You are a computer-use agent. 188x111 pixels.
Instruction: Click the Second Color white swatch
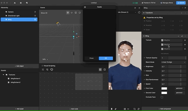164,93
